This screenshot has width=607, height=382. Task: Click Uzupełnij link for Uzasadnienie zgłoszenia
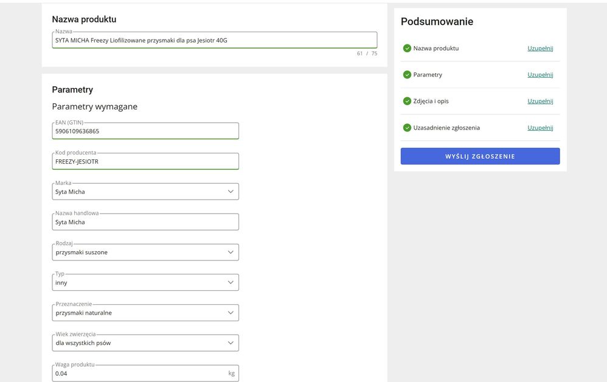(x=540, y=128)
